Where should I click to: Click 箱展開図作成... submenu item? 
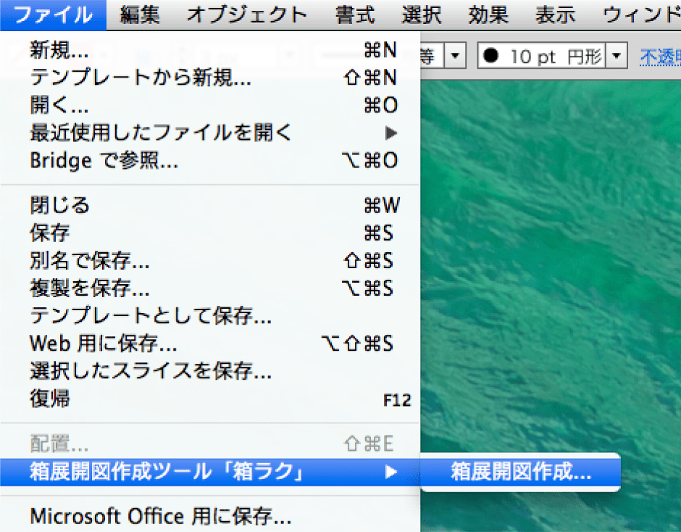point(521,472)
